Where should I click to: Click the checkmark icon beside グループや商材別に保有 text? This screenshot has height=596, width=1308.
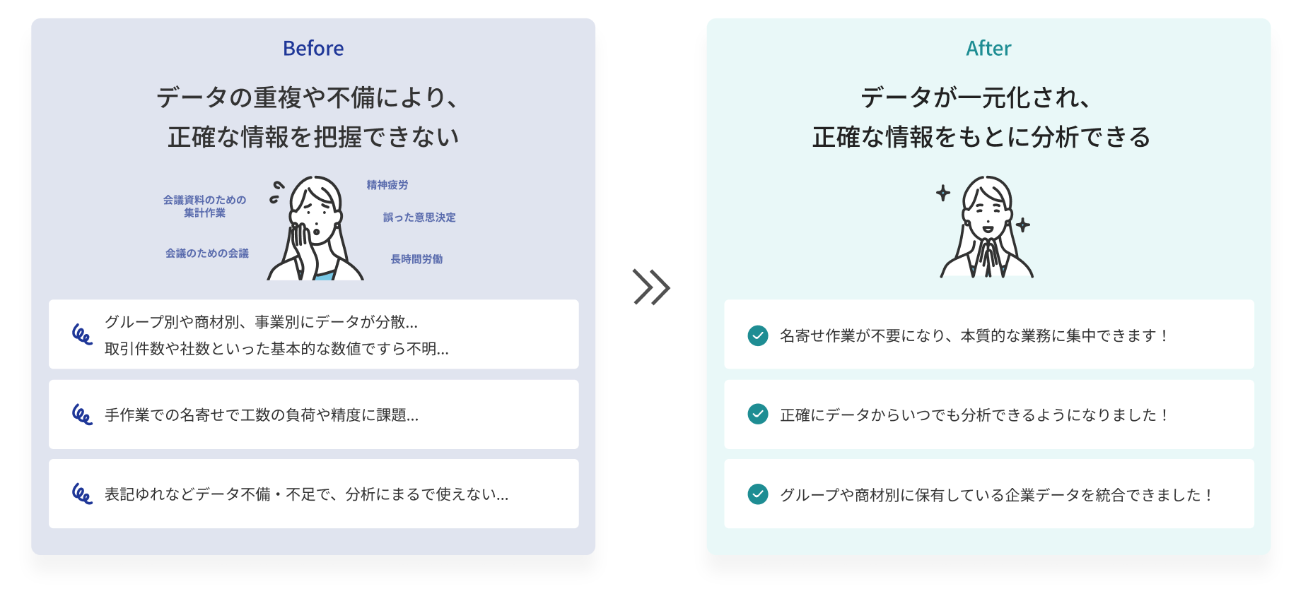pyautogui.click(x=757, y=494)
